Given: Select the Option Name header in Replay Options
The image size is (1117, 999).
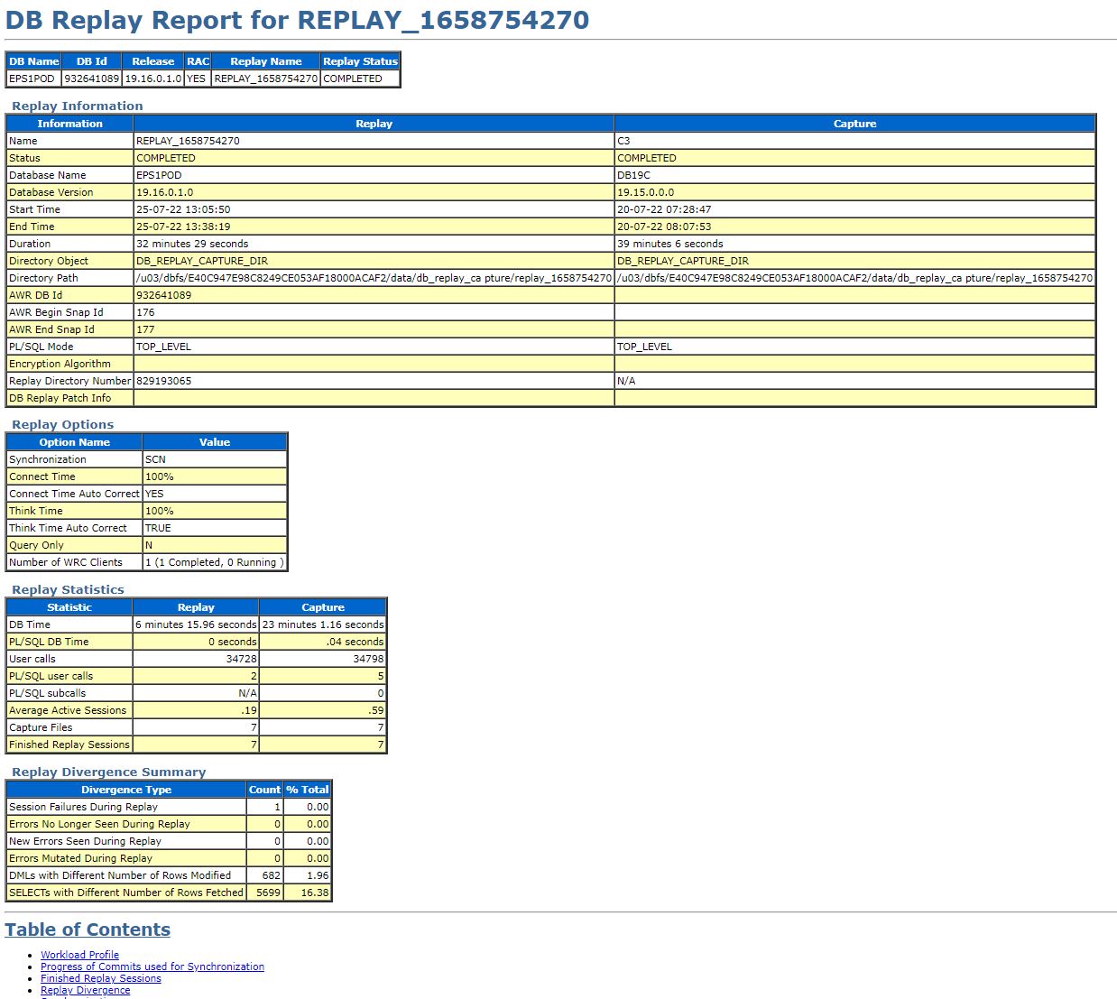Looking at the screenshot, I should [74, 441].
